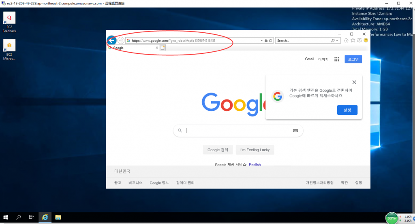This screenshot has height=224, width=415.
Task: Open the Gmail link
Action: [x=309, y=59]
